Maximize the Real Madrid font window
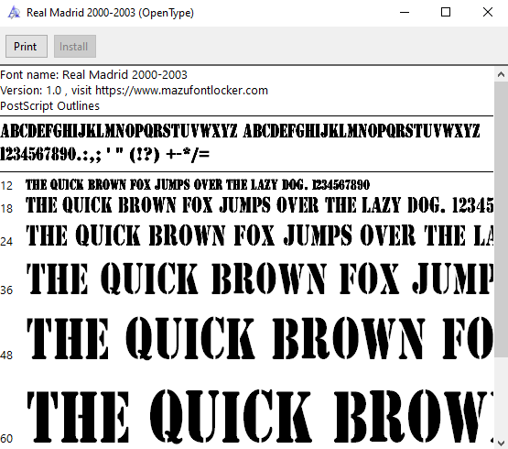 (x=446, y=13)
